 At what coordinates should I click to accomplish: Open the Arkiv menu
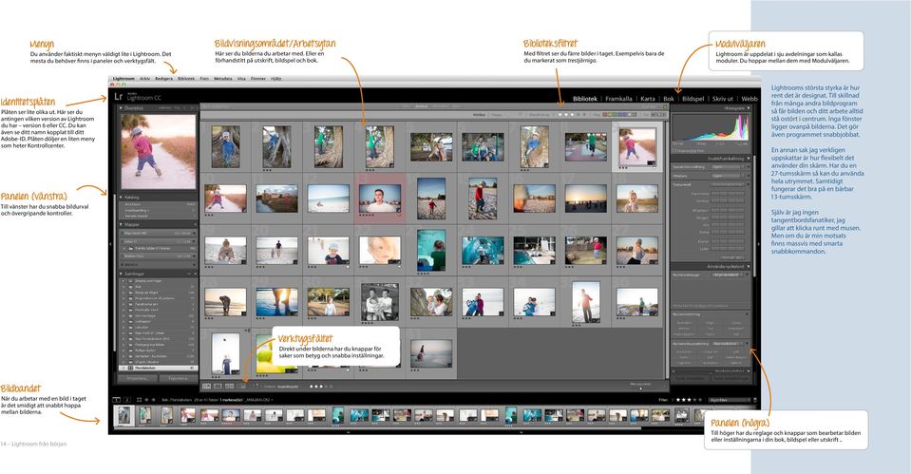coord(144,79)
